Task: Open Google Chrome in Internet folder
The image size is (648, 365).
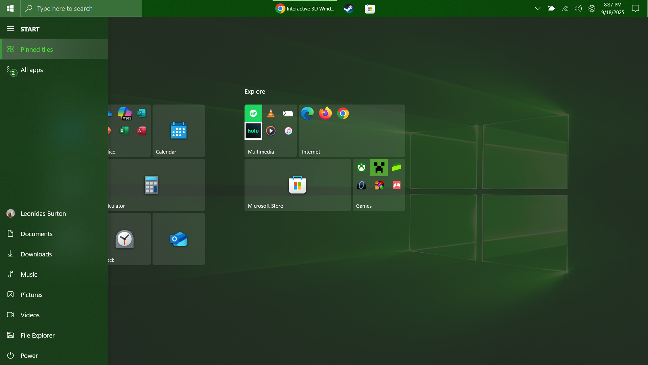Action: coord(343,113)
